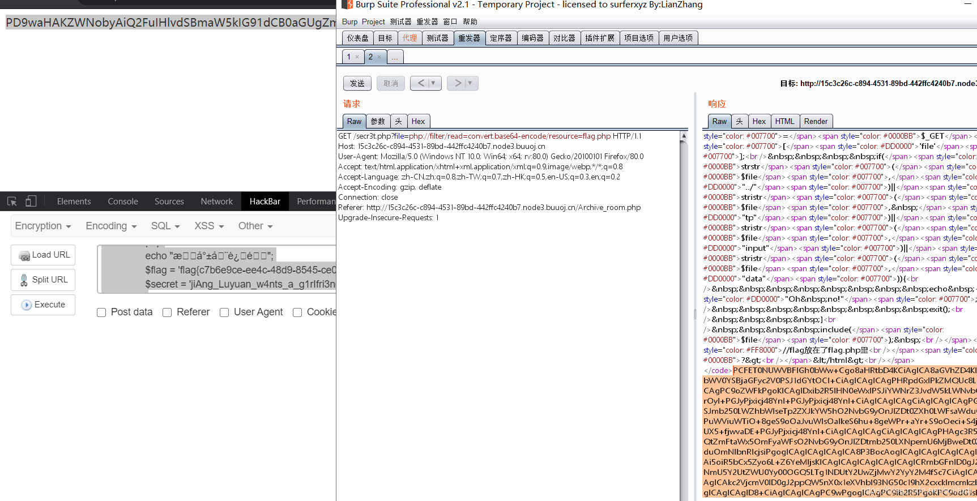Open the 插件扩展 tab
The width and height of the screenshot is (977, 501).
click(x=600, y=38)
